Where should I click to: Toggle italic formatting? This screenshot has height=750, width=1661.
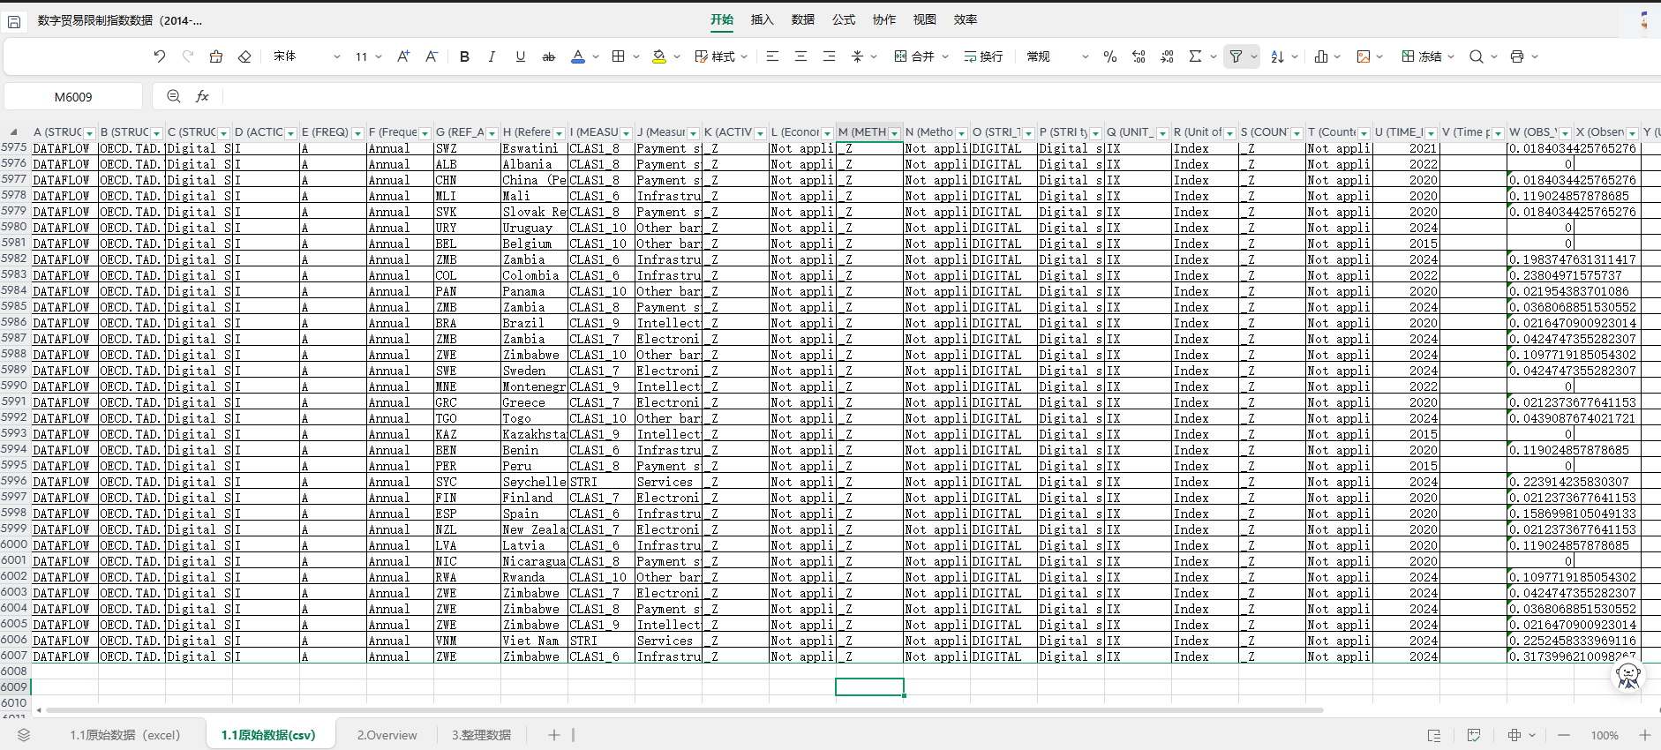coord(492,56)
